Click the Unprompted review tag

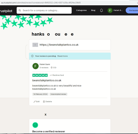[x=59, y=94]
